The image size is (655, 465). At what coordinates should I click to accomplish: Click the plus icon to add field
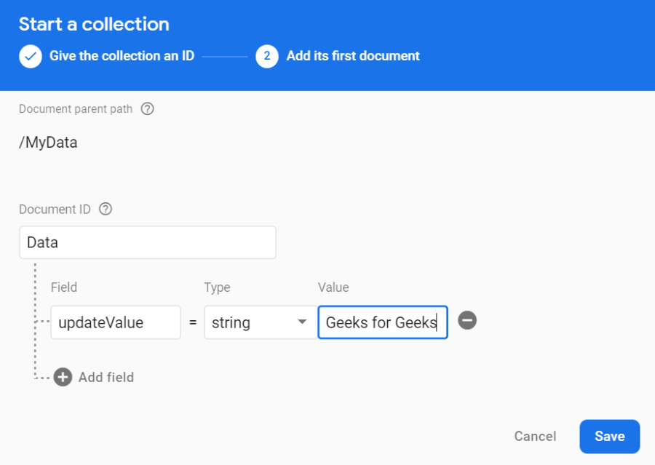[63, 377]
